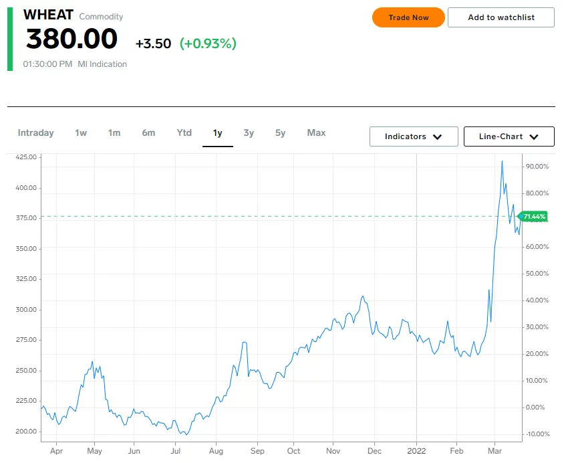The height and width of the screenshot is (463, 568).
Task: Select the 1w time range
Action: click(x=81, y=132)
